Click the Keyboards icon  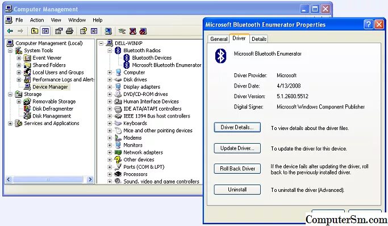118,123
